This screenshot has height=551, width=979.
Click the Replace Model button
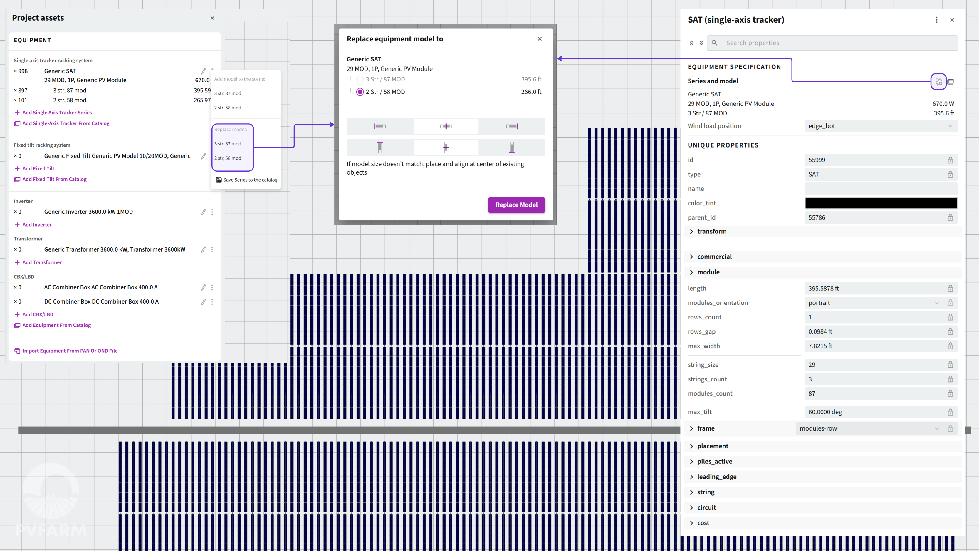point(516,205)
